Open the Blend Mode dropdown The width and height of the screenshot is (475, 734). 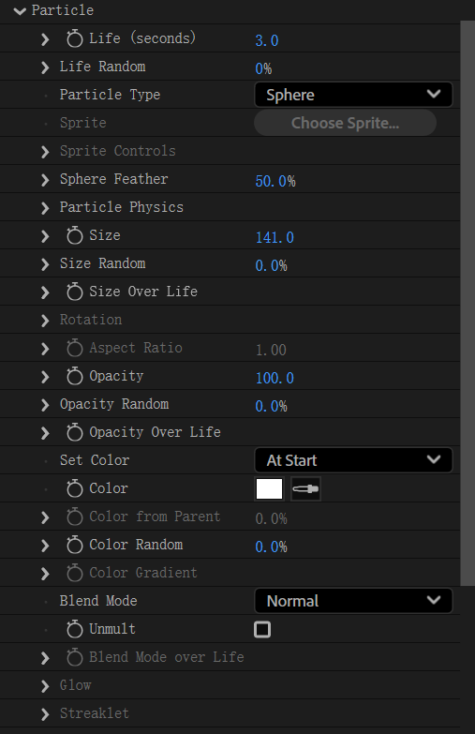click(x=353, y=601)
